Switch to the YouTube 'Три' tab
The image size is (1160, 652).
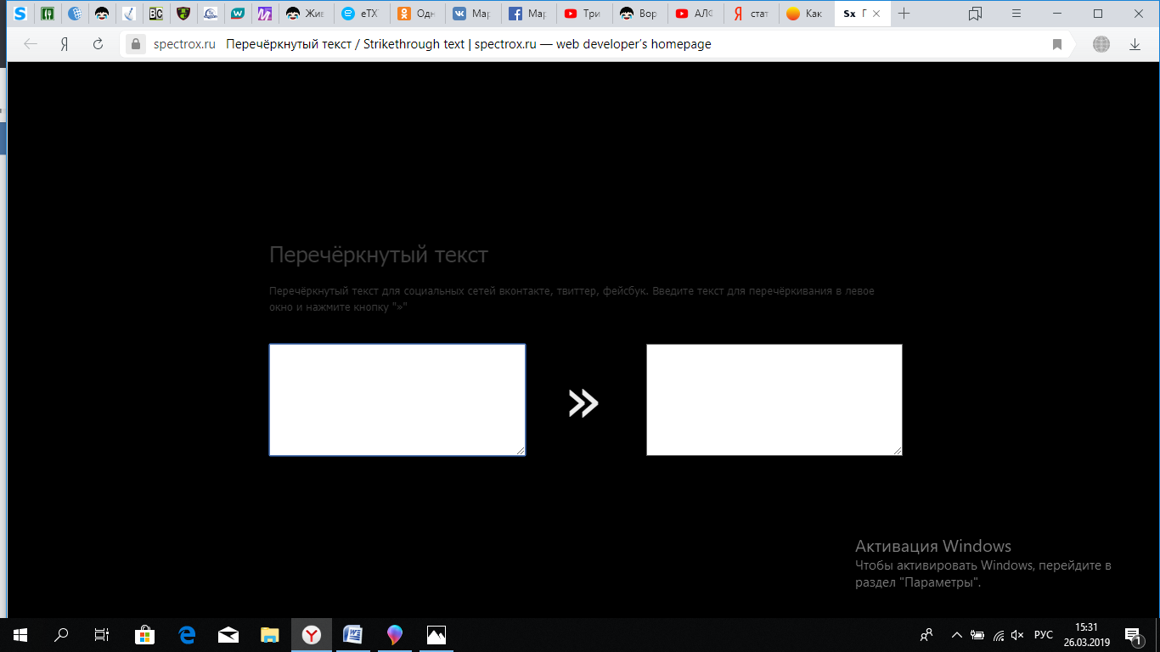583,14
